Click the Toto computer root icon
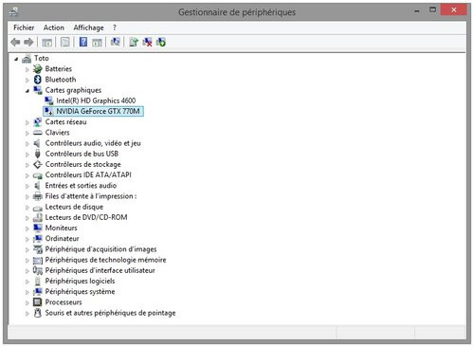The width and height of the screenshot is (474, 347). coord(27,59)
